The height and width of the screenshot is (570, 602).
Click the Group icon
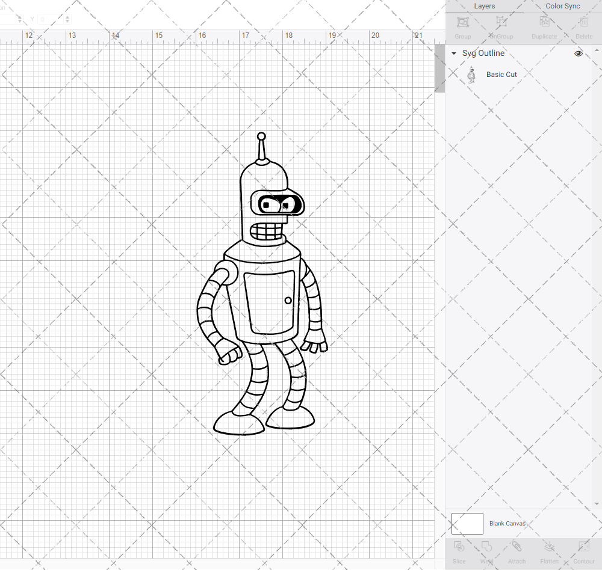coord(462,25)
